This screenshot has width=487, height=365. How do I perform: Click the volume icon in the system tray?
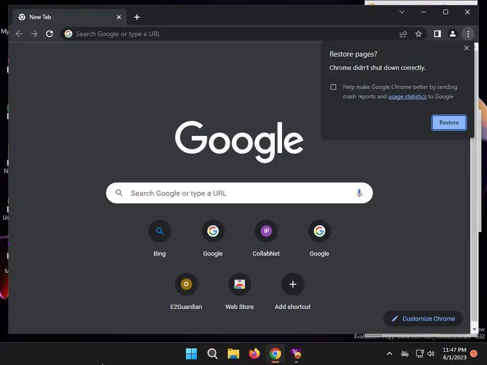[431, 354]
